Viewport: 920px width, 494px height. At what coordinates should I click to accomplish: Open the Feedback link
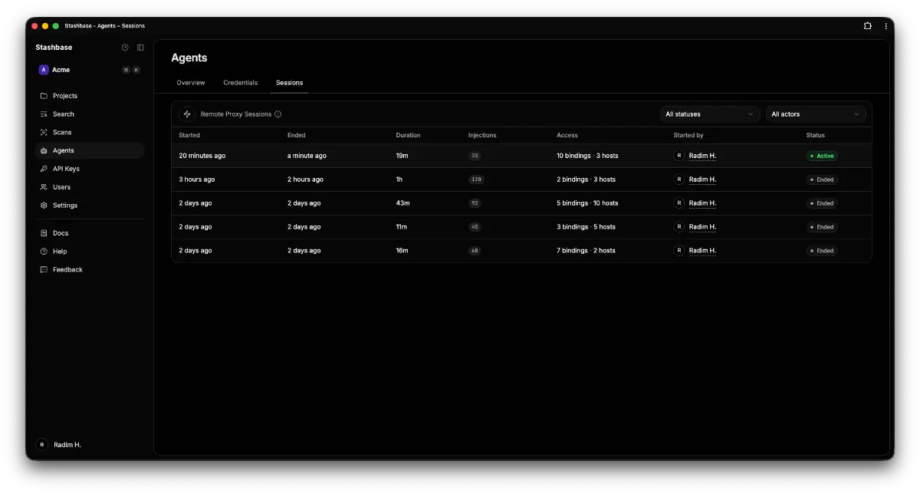pos(90,270)
